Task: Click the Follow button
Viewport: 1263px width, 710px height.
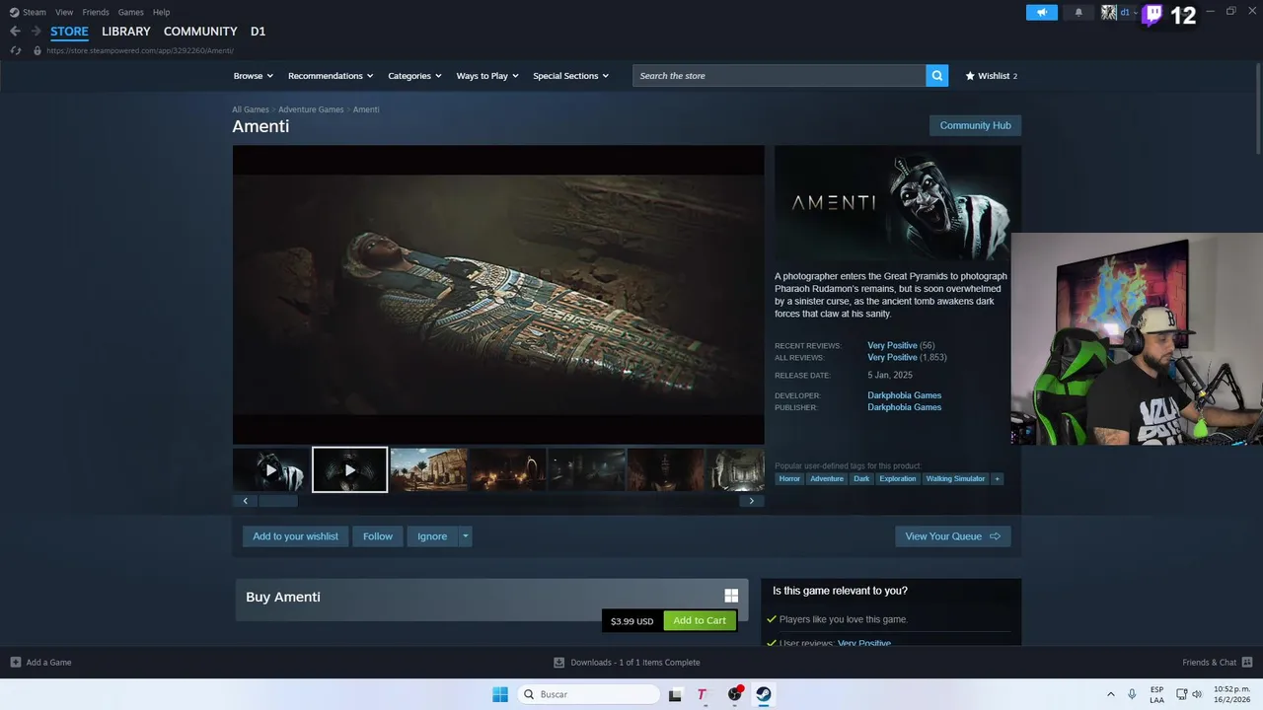Action: (378, 536)
